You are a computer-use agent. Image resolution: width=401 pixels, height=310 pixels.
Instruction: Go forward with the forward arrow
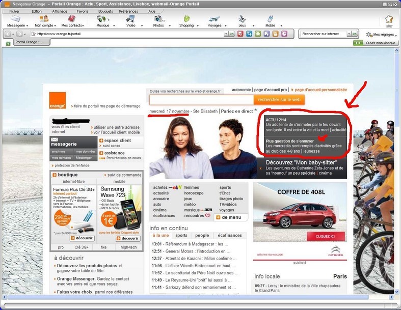(19, 34)
